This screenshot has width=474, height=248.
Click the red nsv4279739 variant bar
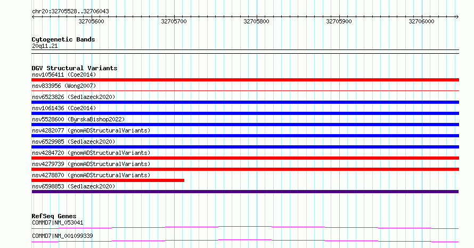245,169
